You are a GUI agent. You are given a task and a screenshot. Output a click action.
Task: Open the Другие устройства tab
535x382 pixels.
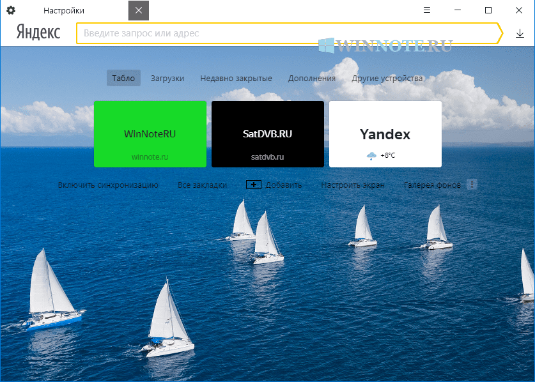click(x=387, y=78)
